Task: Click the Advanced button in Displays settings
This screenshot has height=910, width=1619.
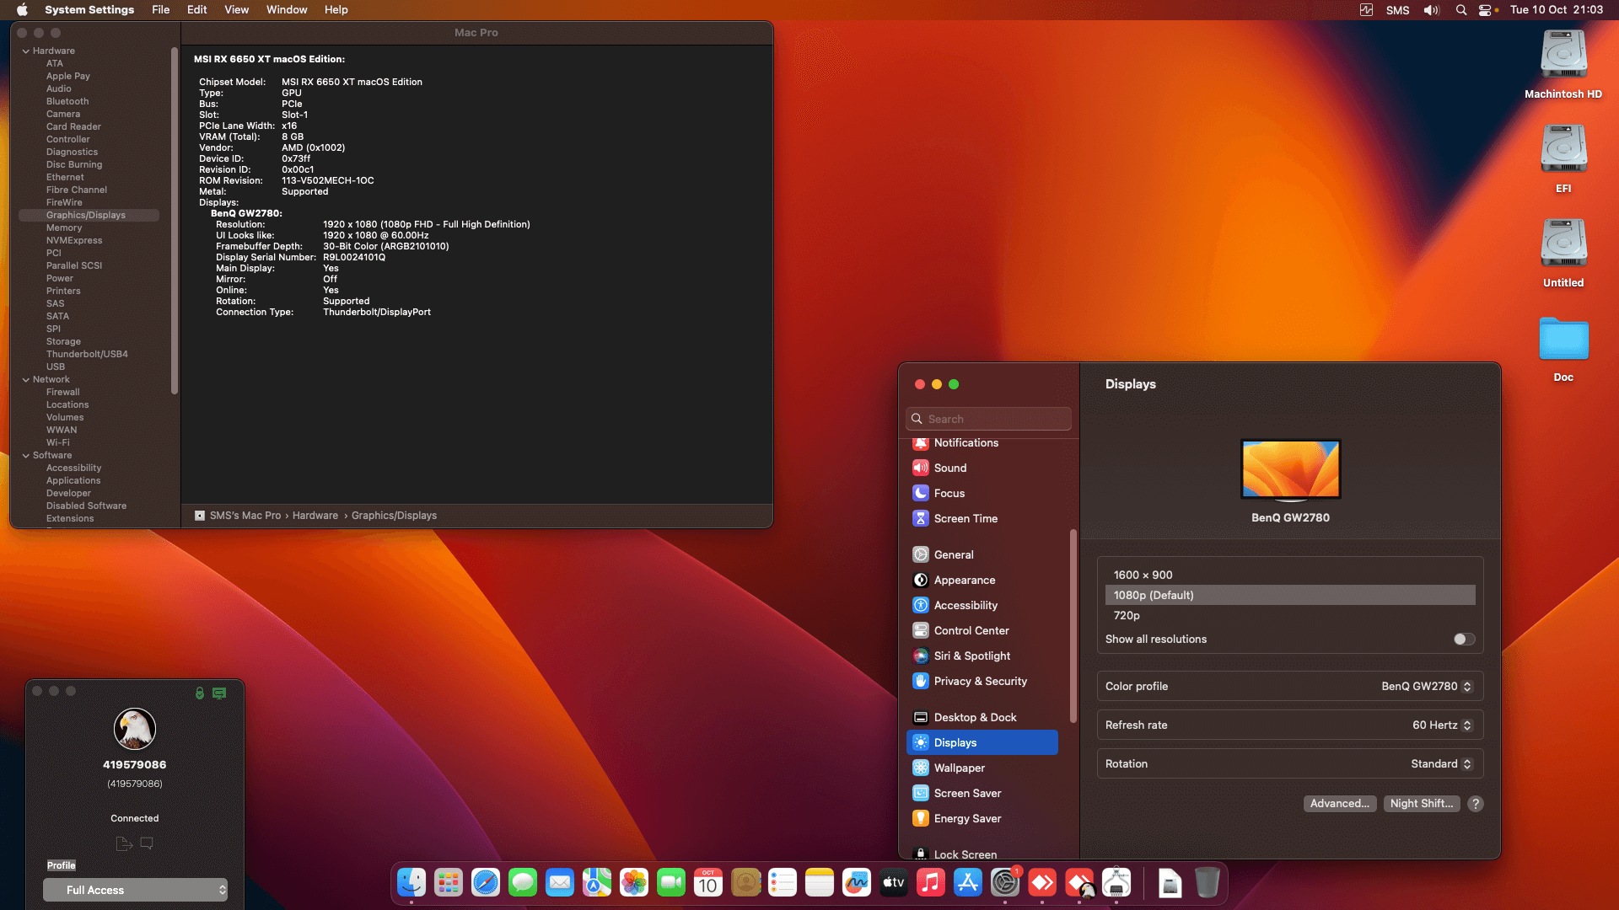Action: 1340,803
